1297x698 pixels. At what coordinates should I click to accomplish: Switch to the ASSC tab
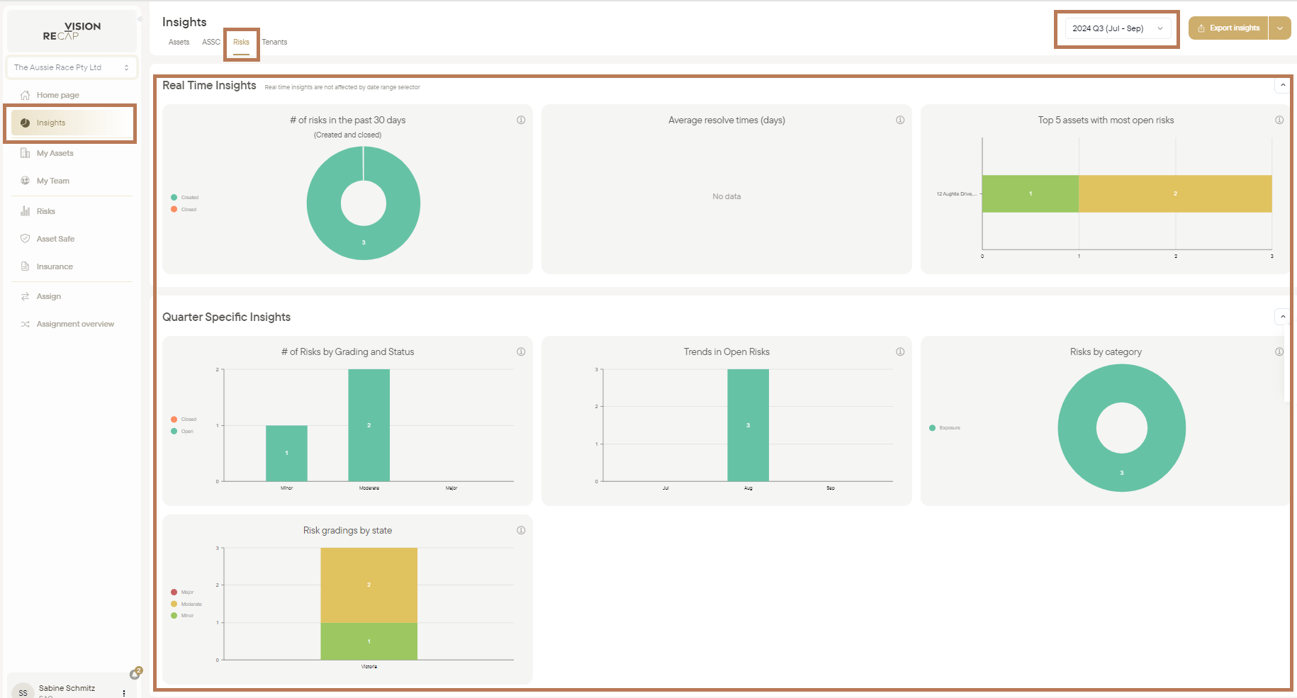(211, 43)
